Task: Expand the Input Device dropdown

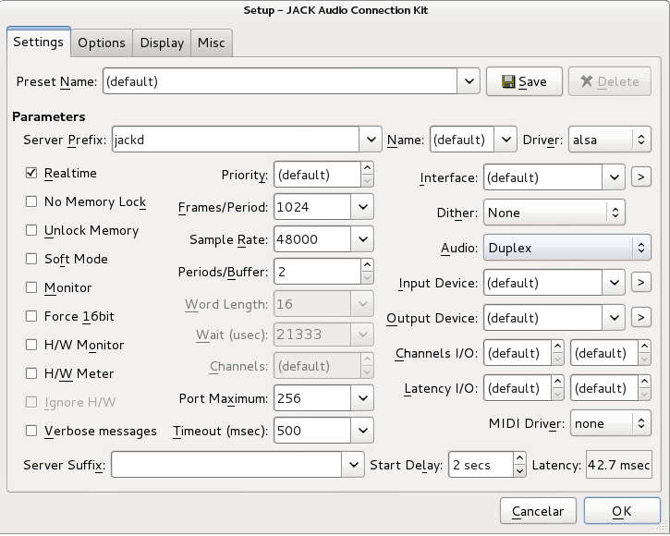Action: click(614, 282)
